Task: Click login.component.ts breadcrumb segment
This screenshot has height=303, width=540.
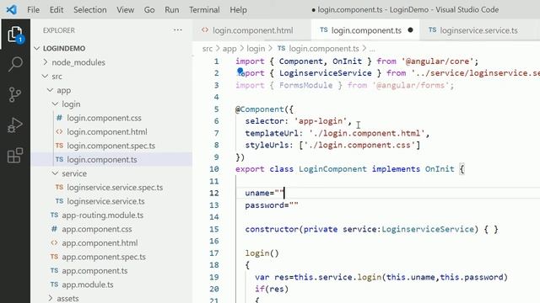Action: click(x=324, y=49)
